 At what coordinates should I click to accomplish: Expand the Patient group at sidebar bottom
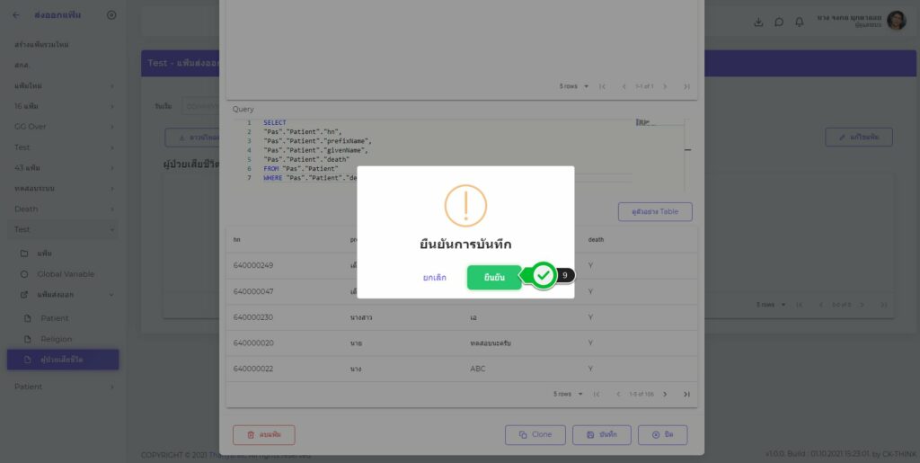pos(111,387)
